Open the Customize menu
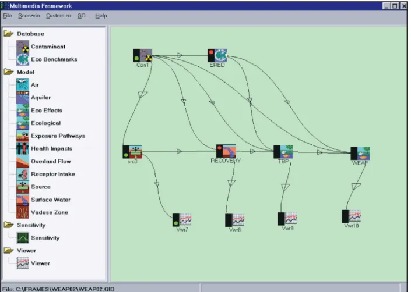The width and height of the screenshot is (411, 292). click(x=58, y=16)
